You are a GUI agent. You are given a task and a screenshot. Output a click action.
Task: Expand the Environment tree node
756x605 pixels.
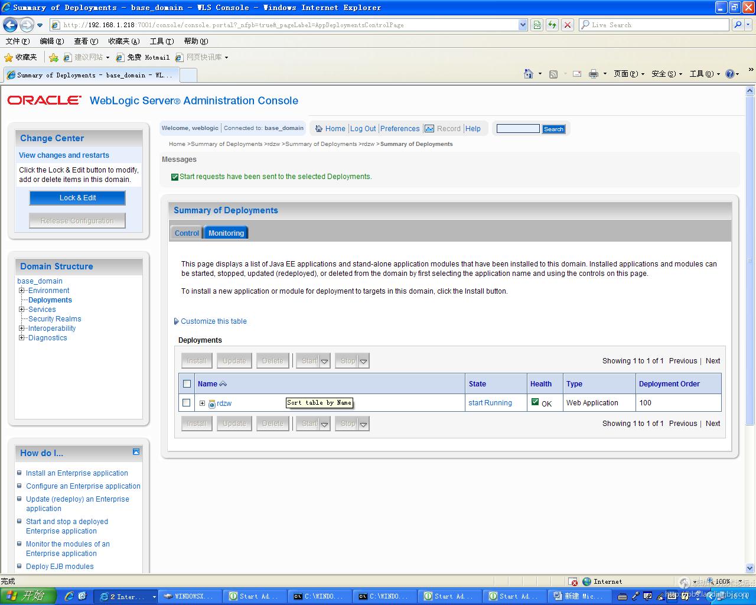22,291
